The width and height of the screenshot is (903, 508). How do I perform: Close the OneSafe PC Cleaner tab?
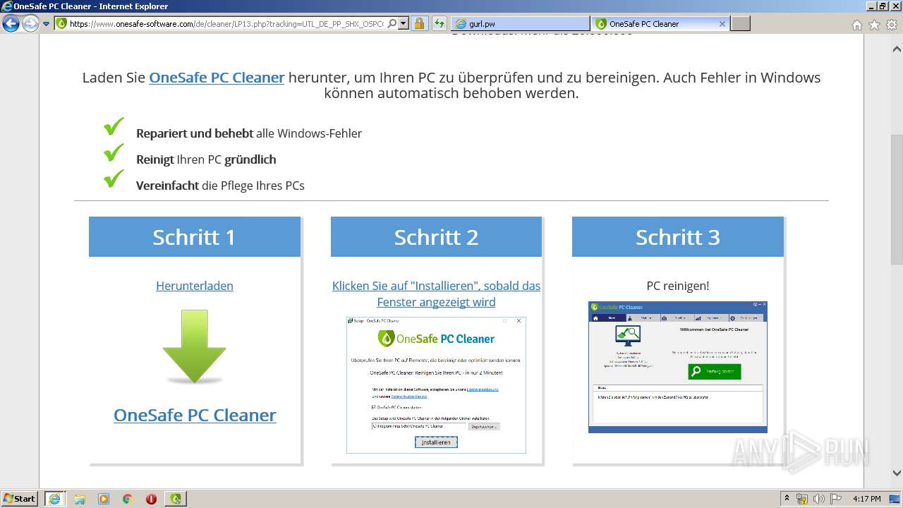coord(722,23)
